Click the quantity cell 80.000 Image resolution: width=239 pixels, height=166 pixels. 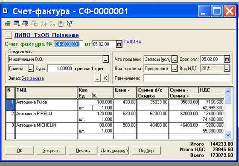pos(96,125)
